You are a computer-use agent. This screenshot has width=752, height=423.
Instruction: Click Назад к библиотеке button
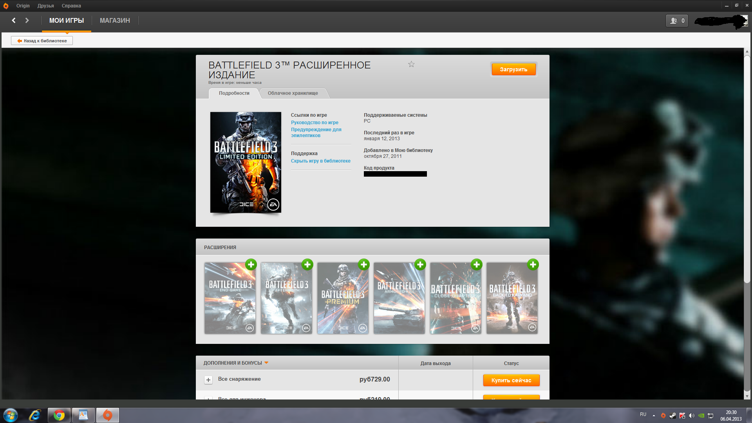(x=42, y=41)
